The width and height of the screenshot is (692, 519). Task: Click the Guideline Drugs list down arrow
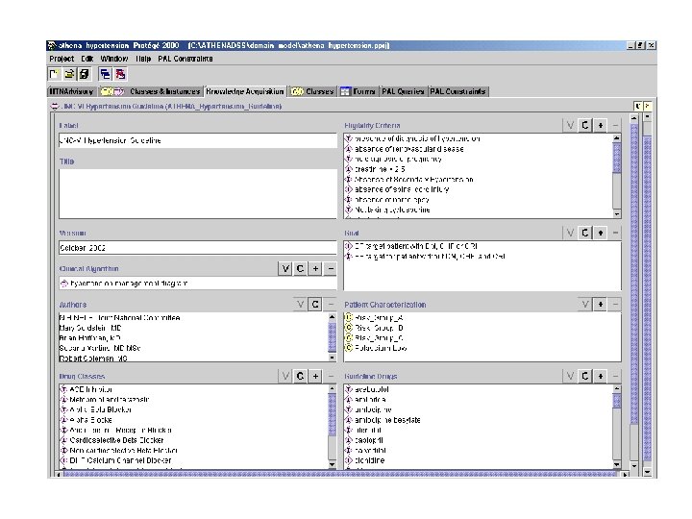point(617,464)
